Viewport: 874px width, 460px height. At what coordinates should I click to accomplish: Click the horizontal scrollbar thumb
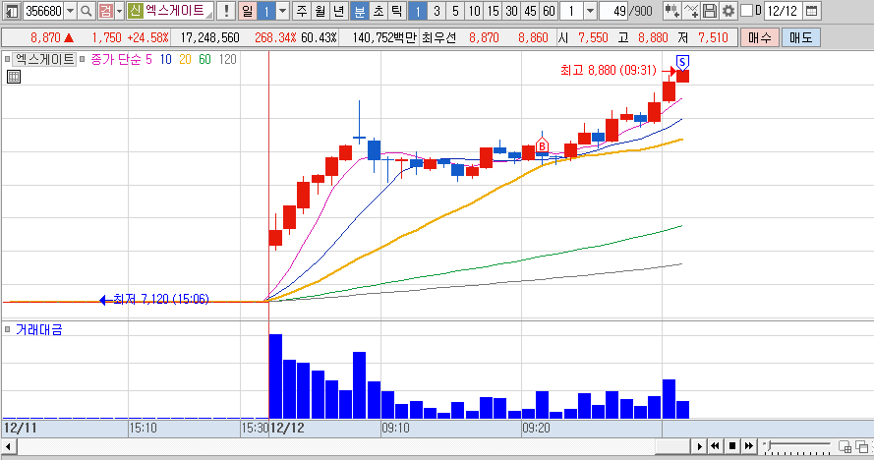[672, 446]
